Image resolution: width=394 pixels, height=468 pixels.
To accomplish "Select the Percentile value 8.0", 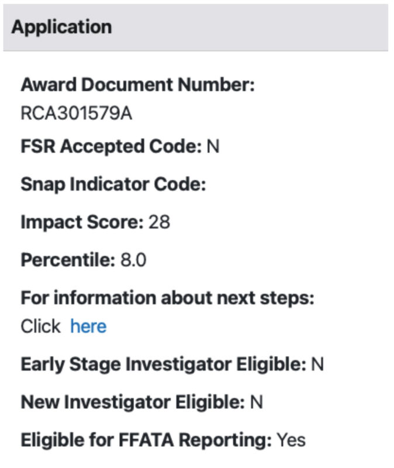I will (x=133, y=260).
